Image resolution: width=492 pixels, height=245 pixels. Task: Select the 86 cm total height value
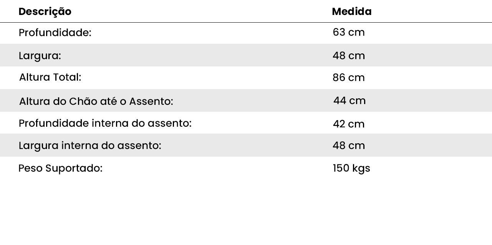pos(348,78)
